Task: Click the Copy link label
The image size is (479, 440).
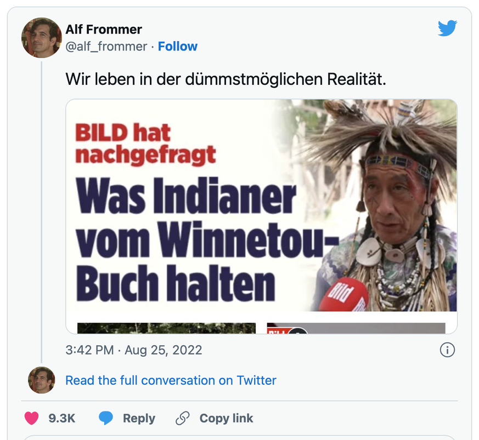Action: 227,418
